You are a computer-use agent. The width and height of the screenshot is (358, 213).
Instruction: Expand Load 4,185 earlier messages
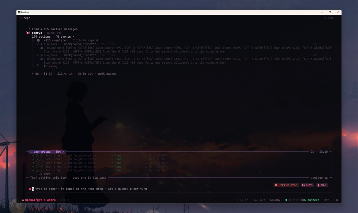pos(53,29)
